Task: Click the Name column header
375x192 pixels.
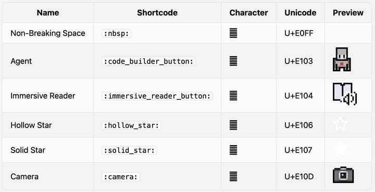Action: point(48,12)
